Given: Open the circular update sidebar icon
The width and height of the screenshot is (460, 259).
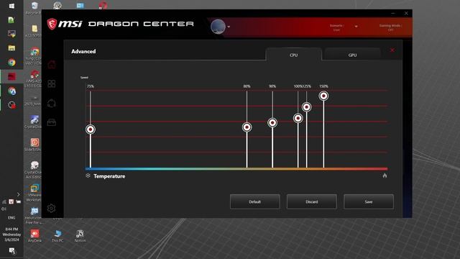Looking at the screenshot, I should click(x=52, y=103).
